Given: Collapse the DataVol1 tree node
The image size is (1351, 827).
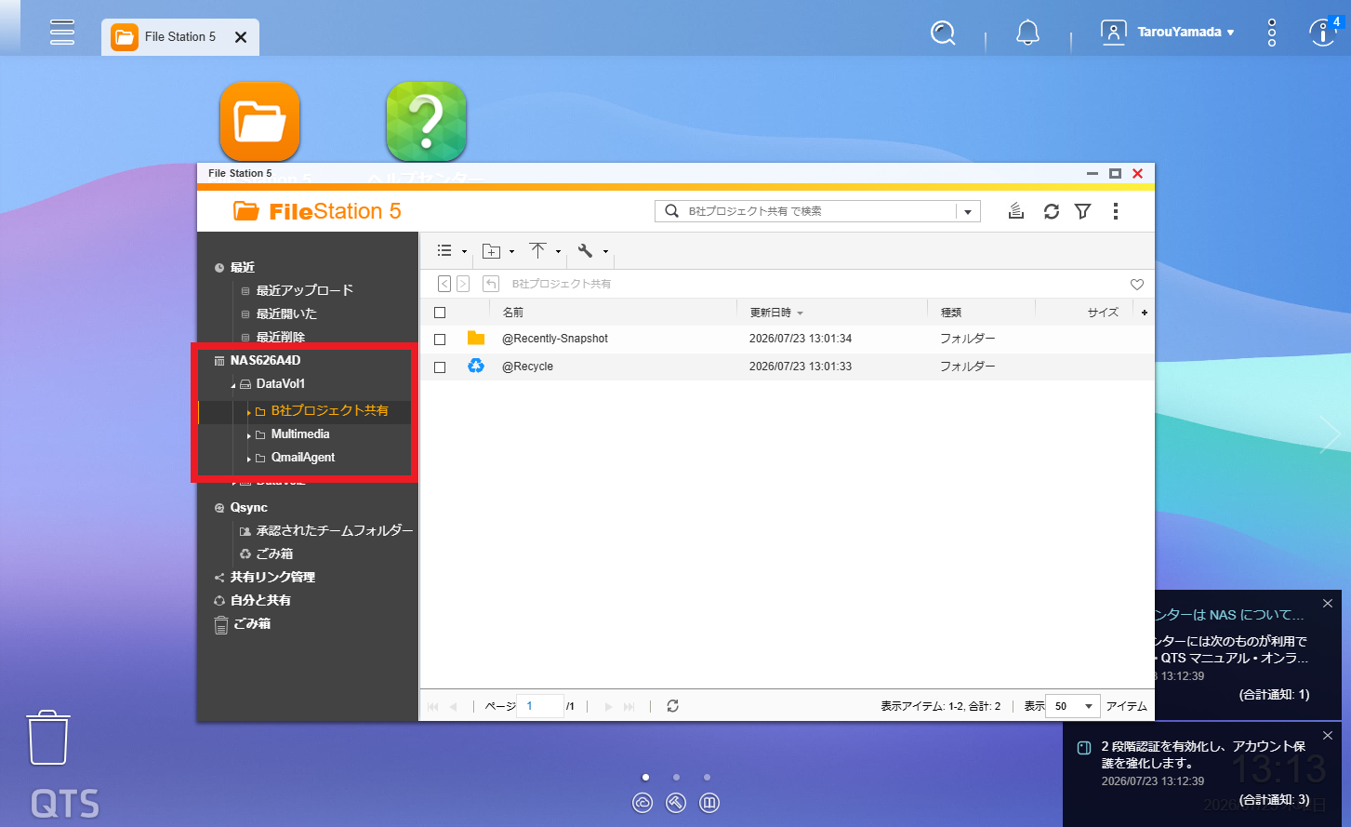Looking at the screenshot, I should pos(233,385).
